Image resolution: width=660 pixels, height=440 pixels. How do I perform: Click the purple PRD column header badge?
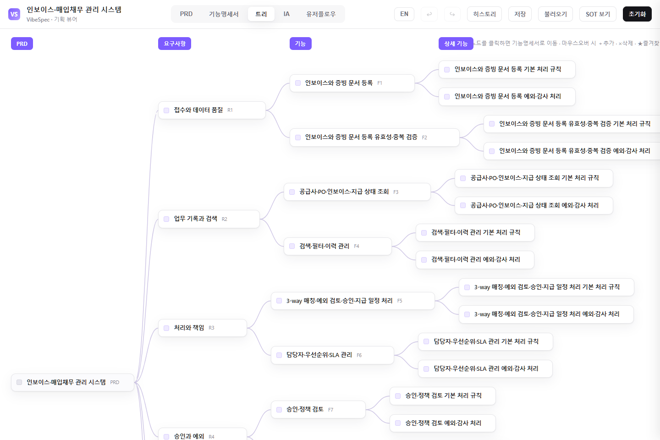point(22,44)
